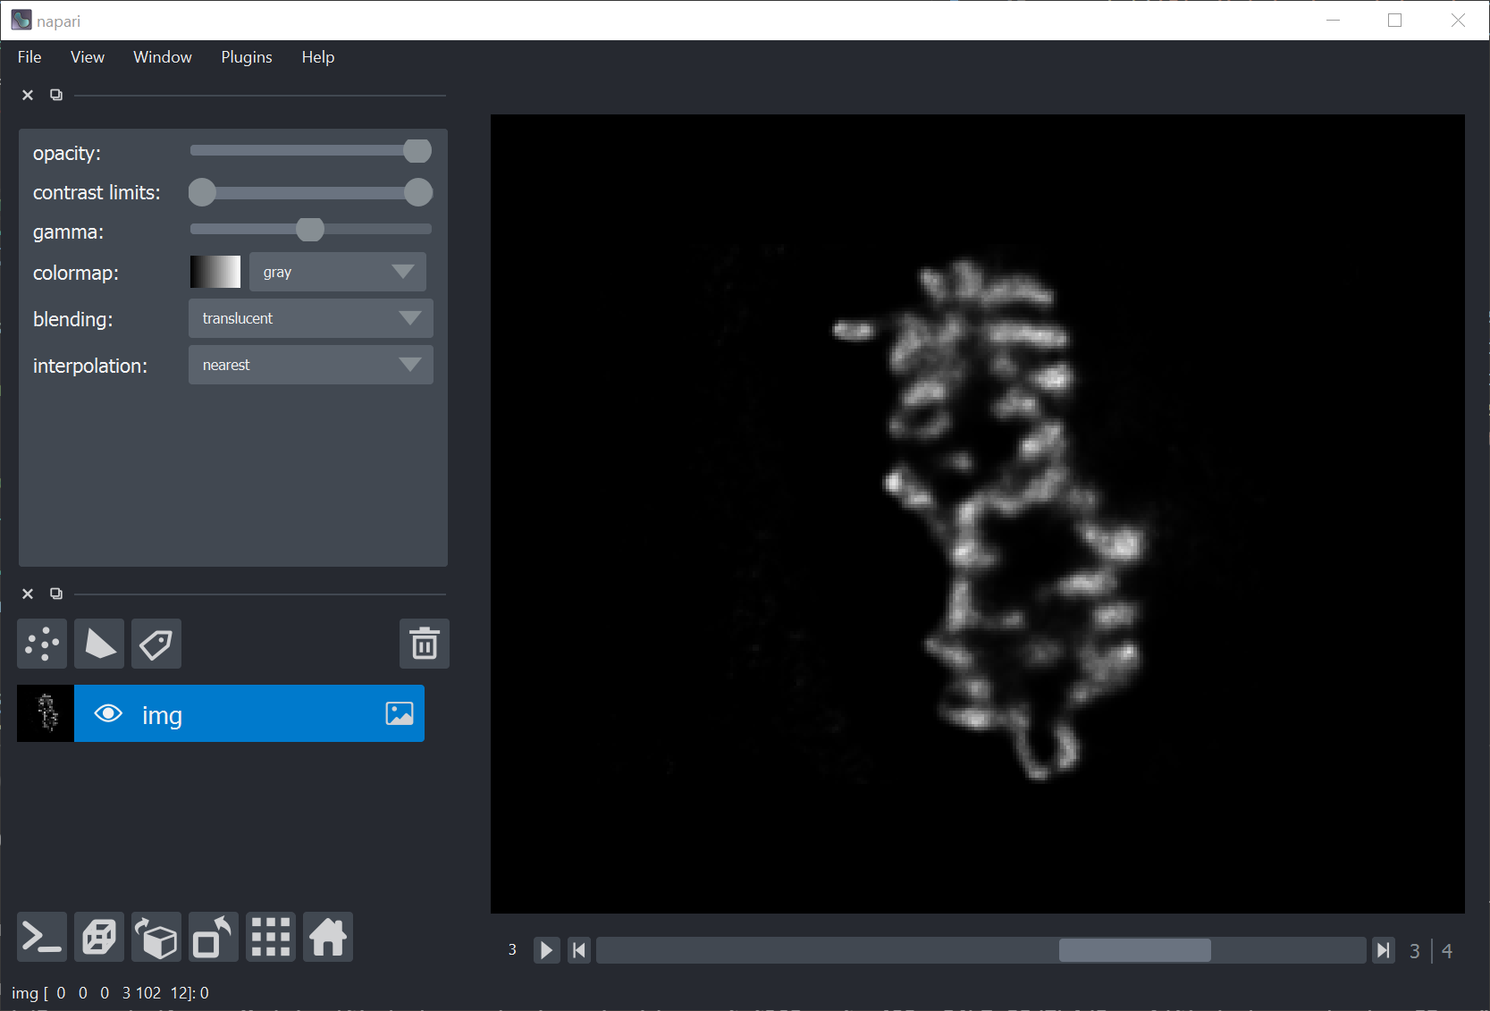1490x1011 pixels.
Task: Switch between 2D and 3D display
Action: (98, 936)
